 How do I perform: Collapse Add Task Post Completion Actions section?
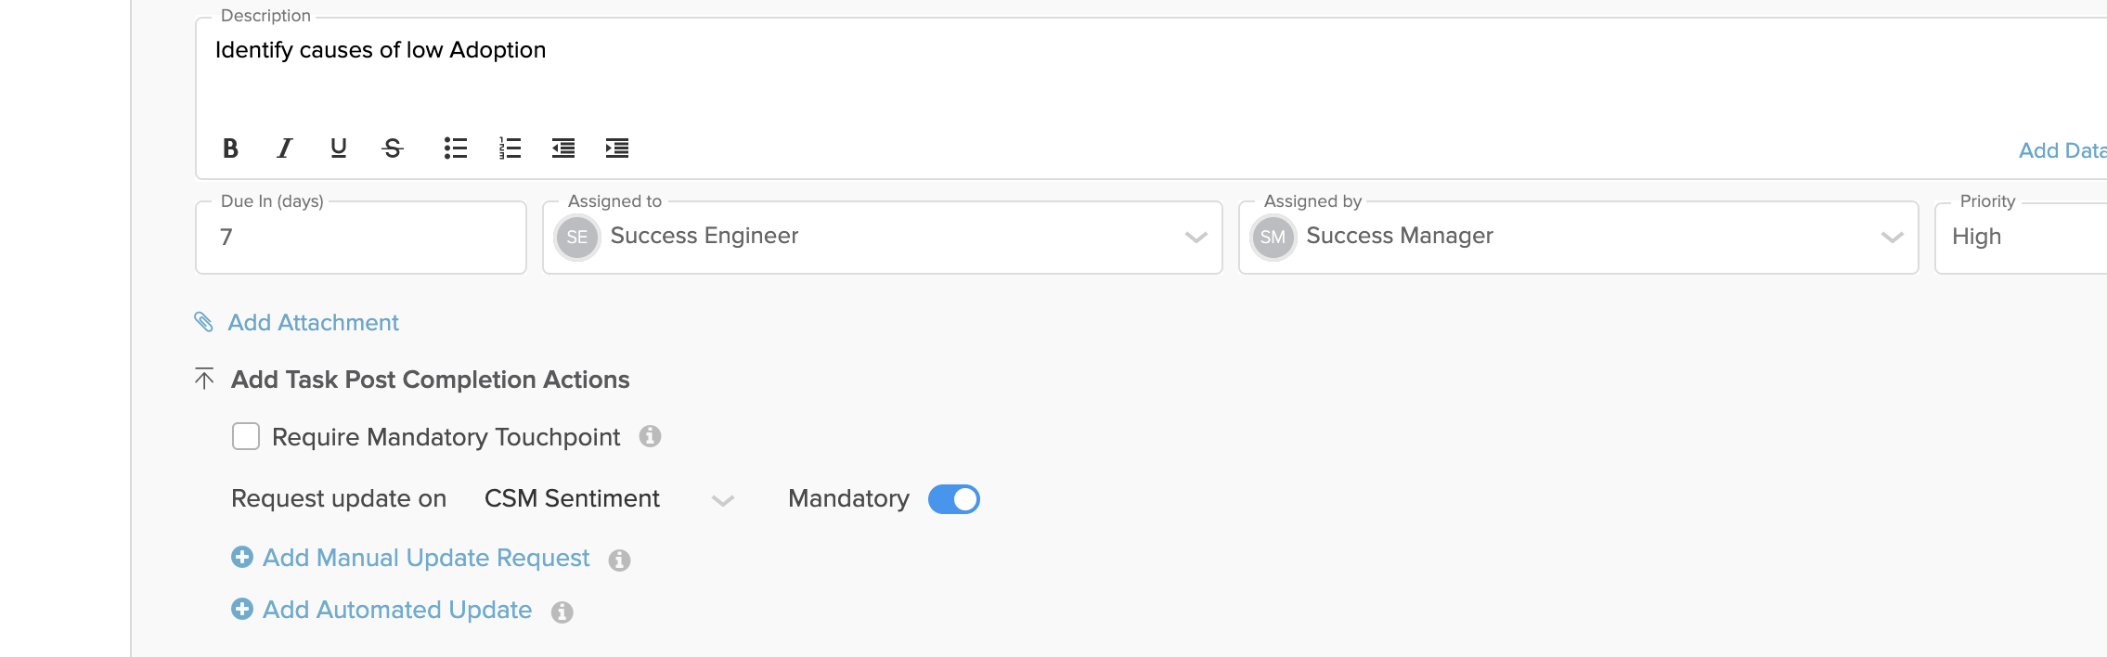click(x=204, y=379)
